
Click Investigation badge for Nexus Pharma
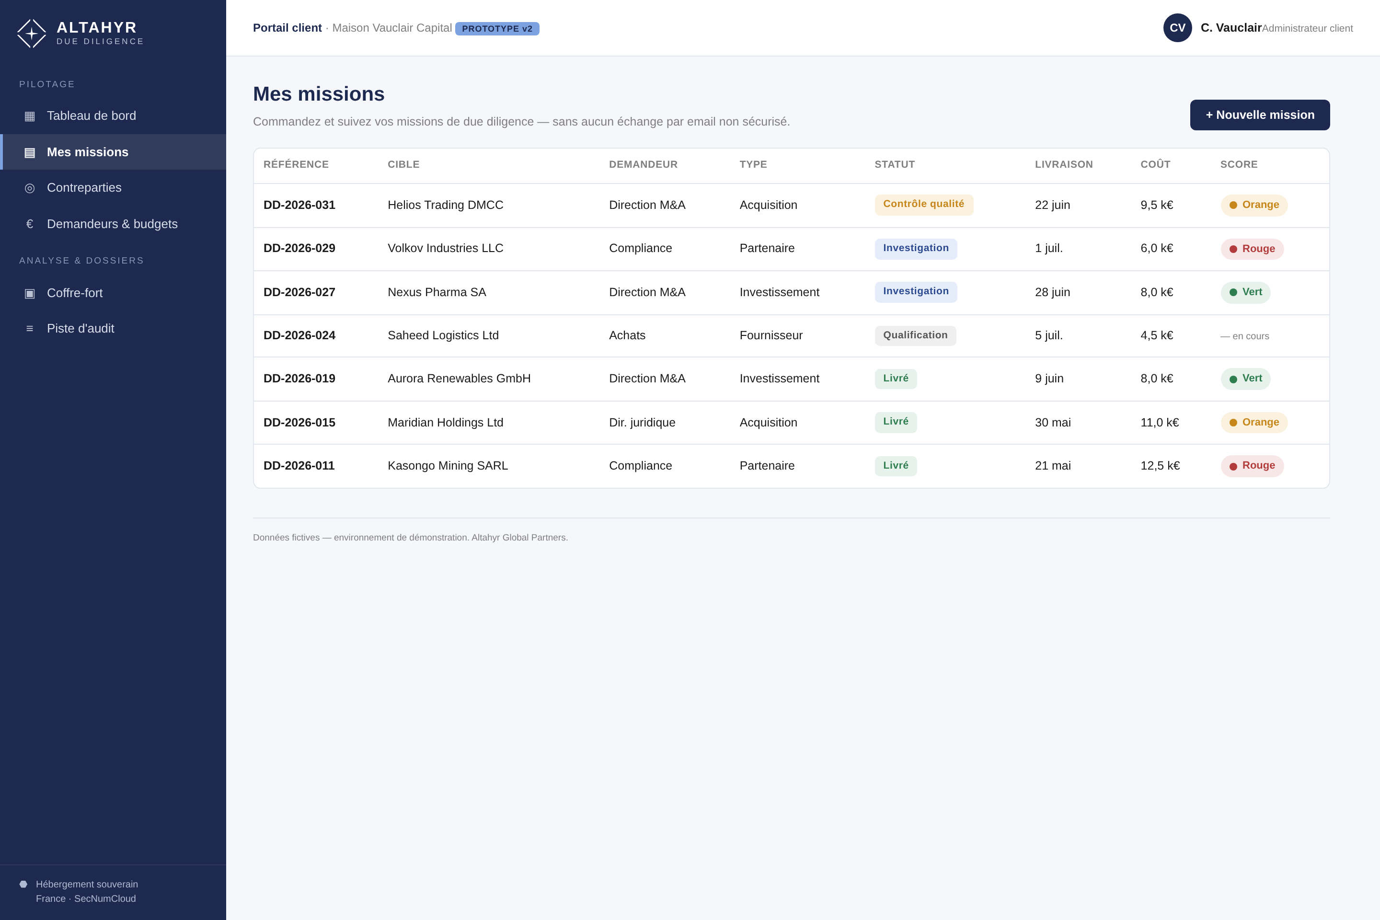tap(916, 292)
